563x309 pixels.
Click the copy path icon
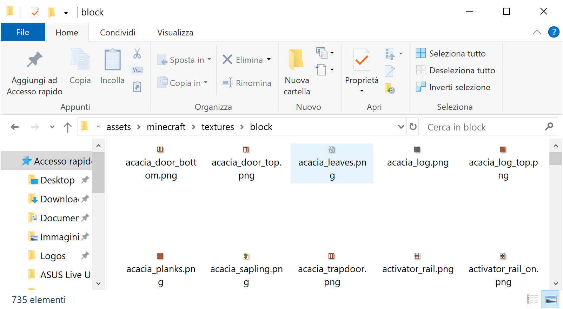coord(137,70)
